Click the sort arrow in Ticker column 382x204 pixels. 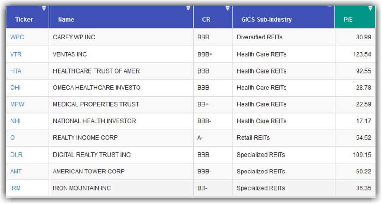click(x=44, y=8)
